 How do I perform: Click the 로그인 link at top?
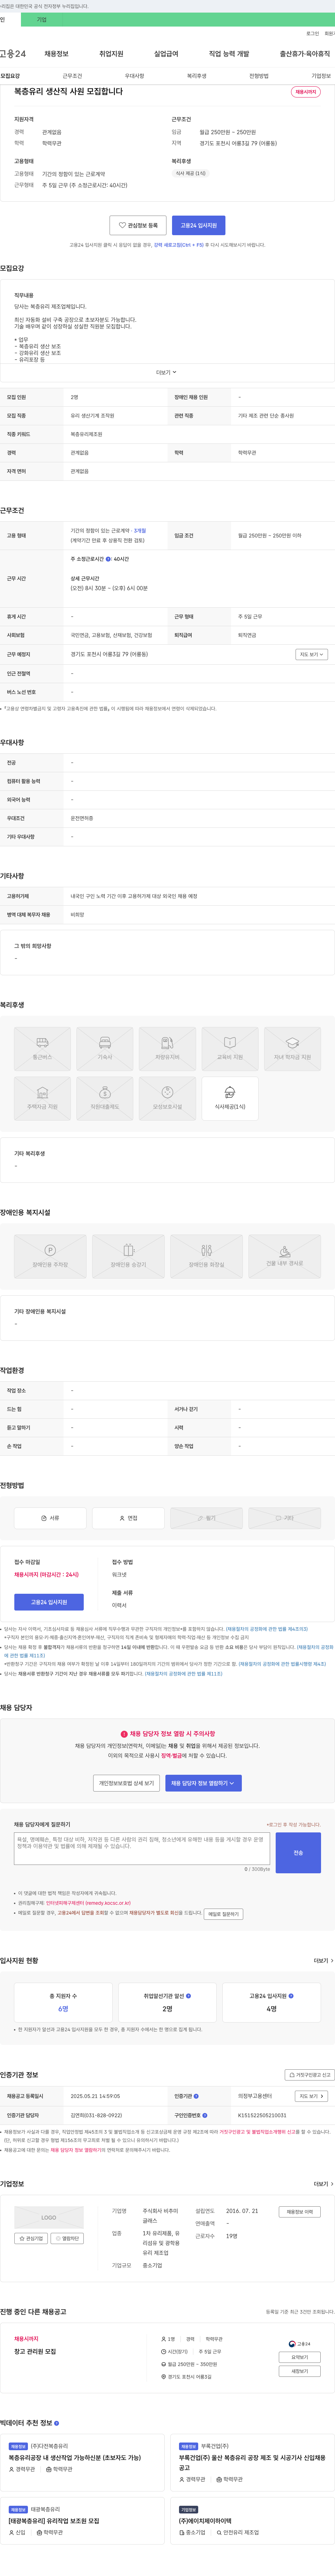point(312,33)
